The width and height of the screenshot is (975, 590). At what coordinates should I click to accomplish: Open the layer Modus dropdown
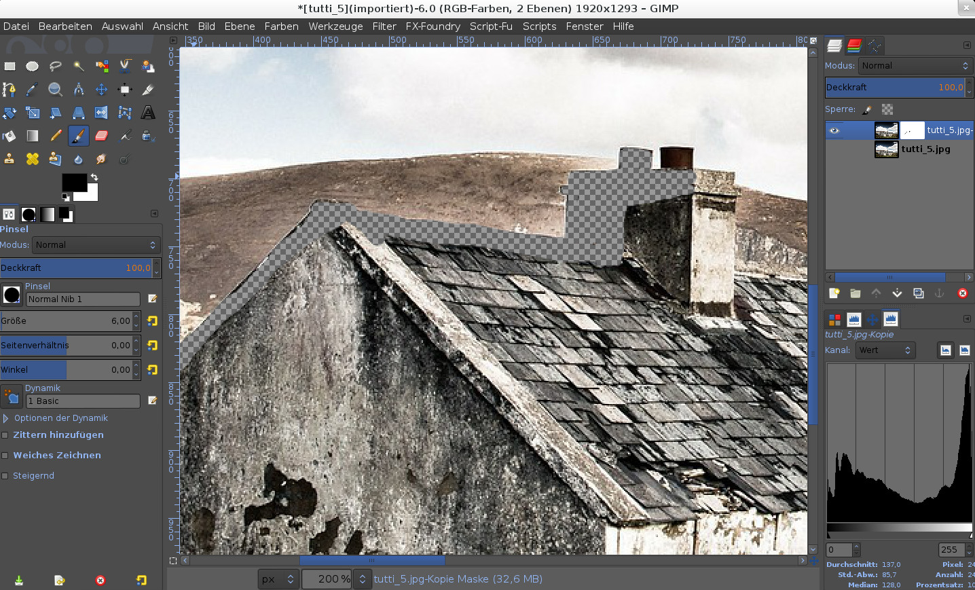pos(915,66)
